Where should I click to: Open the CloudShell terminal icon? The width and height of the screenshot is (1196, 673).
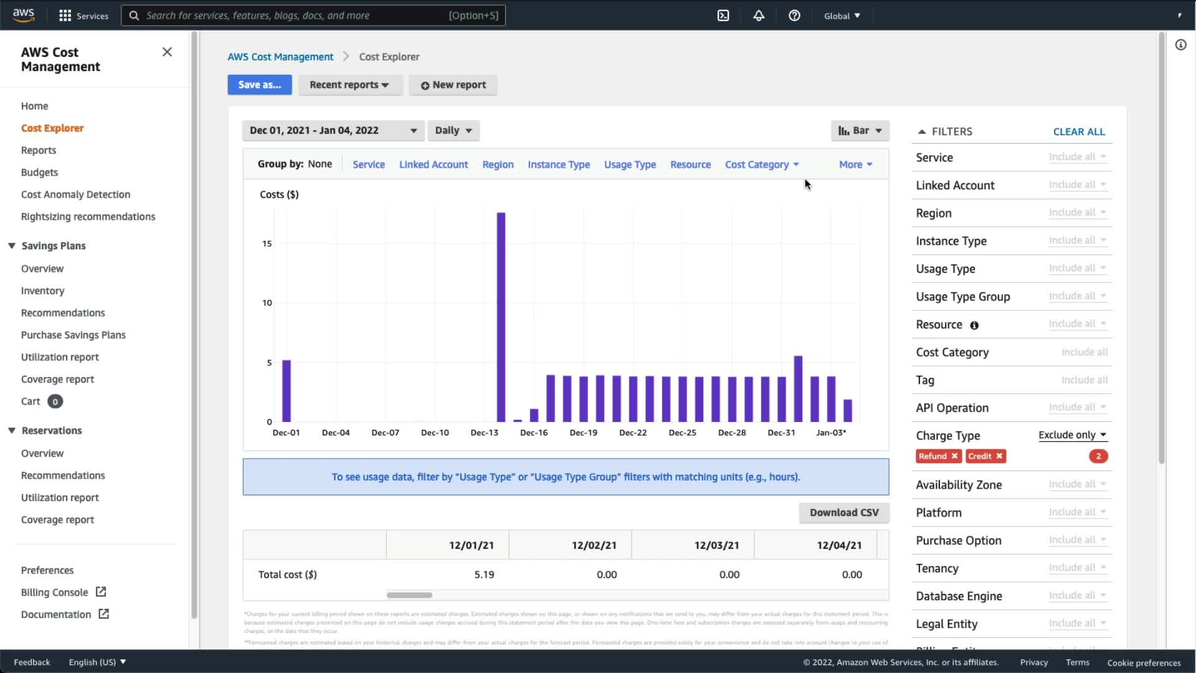coord(723,16)
